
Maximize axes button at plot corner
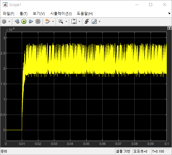pyautogui.click(x=169, y=28)
